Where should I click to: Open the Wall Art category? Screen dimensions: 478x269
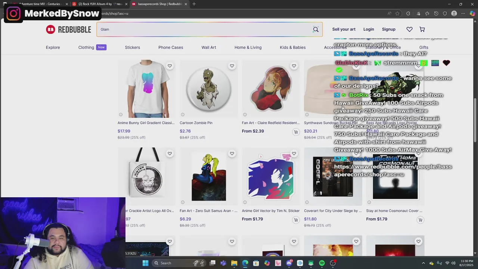209,47
